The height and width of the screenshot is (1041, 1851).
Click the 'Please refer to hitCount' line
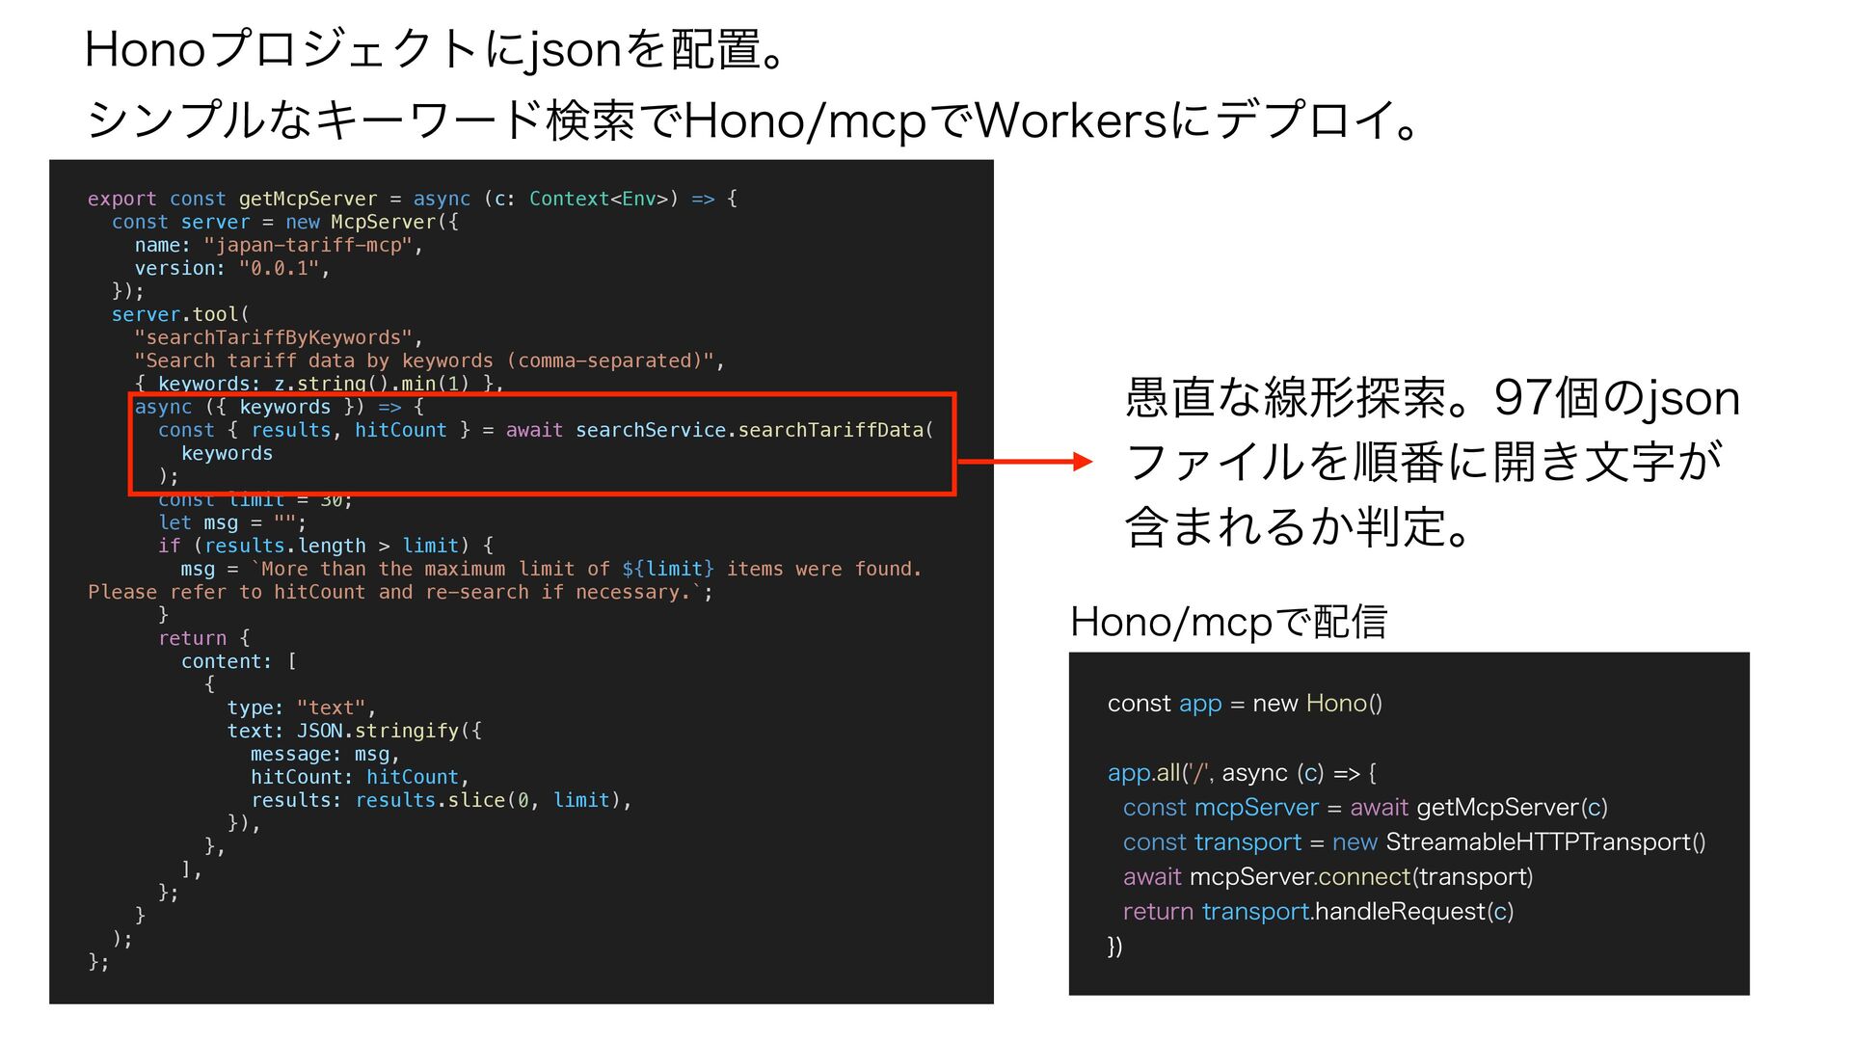pyautogui.click(x=400, y=592)
